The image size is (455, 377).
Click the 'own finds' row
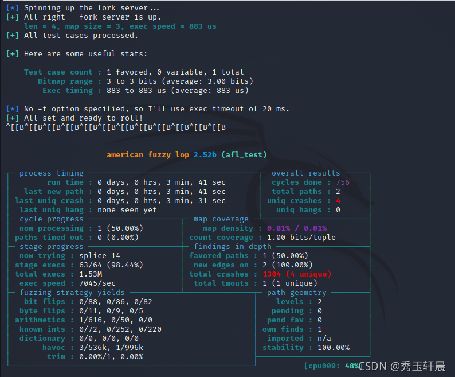point(292,329)
